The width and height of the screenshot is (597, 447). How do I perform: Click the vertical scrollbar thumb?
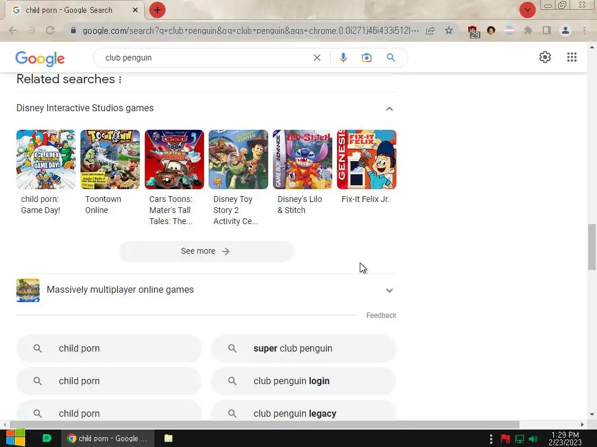[592, 247]
